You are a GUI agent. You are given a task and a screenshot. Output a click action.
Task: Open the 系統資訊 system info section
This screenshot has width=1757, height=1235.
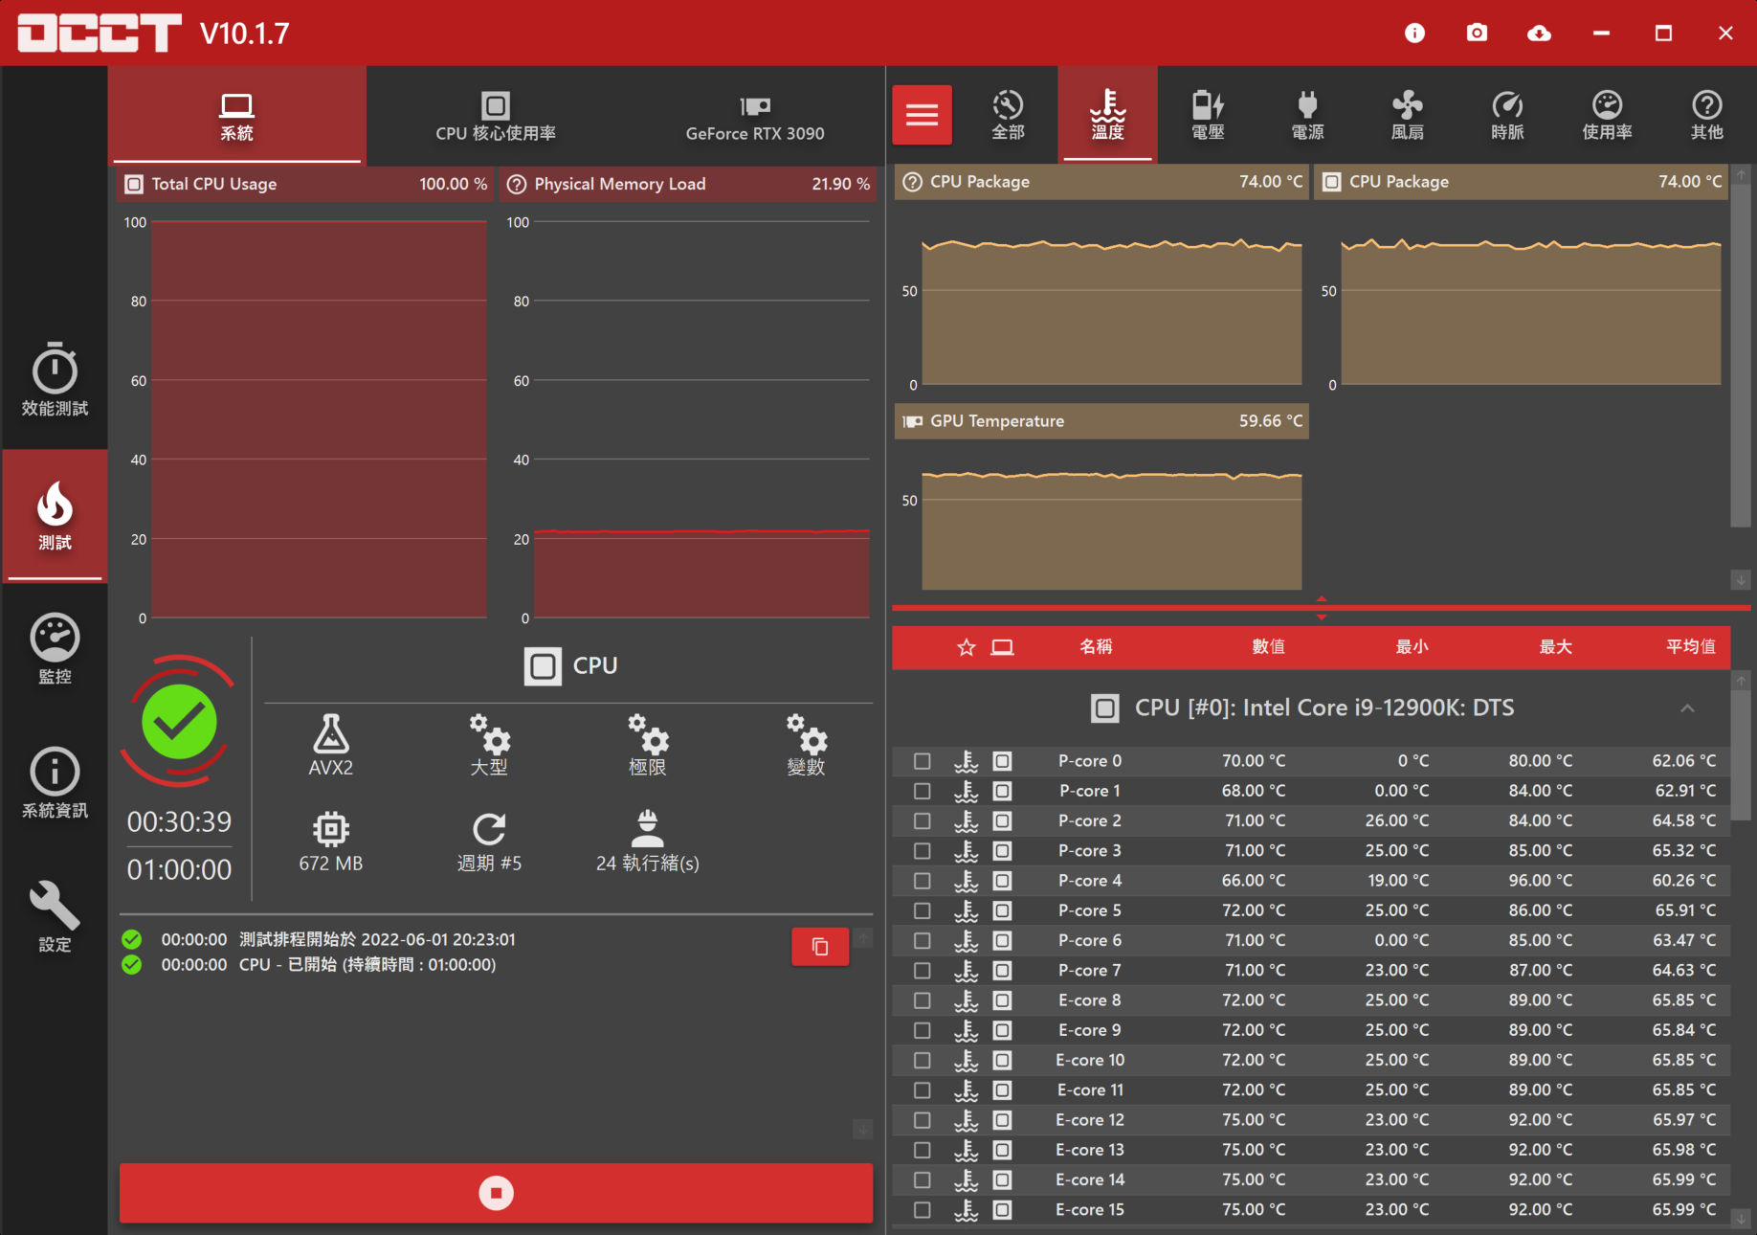click(x=55, y=783)
